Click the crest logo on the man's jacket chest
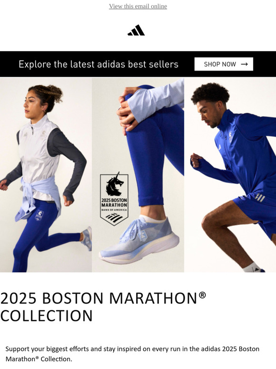The height and width of the screenshot is (369, 276). click(x=230, y=136)
